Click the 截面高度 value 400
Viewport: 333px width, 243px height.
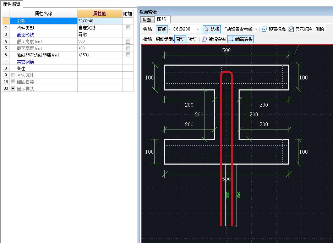(100, 48)
